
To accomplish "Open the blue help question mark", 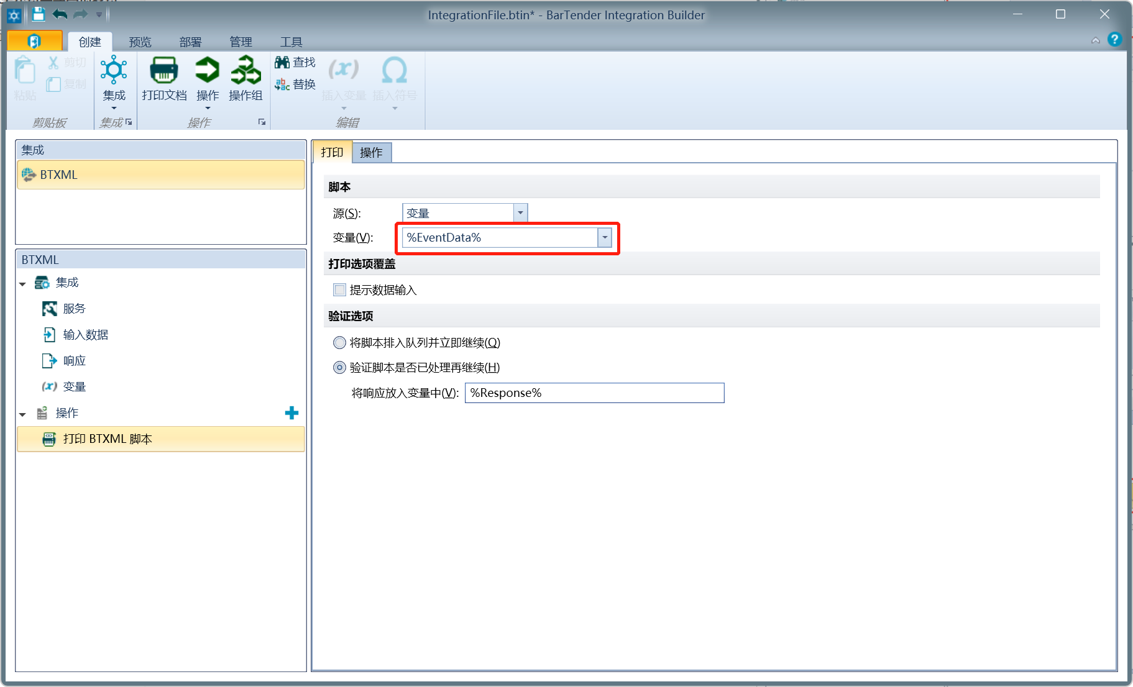I will (1114, 40).
